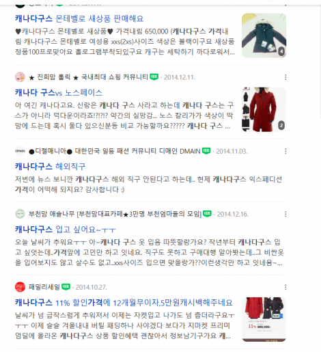Open red parka thumbnail image
This screenshot has height=352, width=321.
click(x=264, y=109)
